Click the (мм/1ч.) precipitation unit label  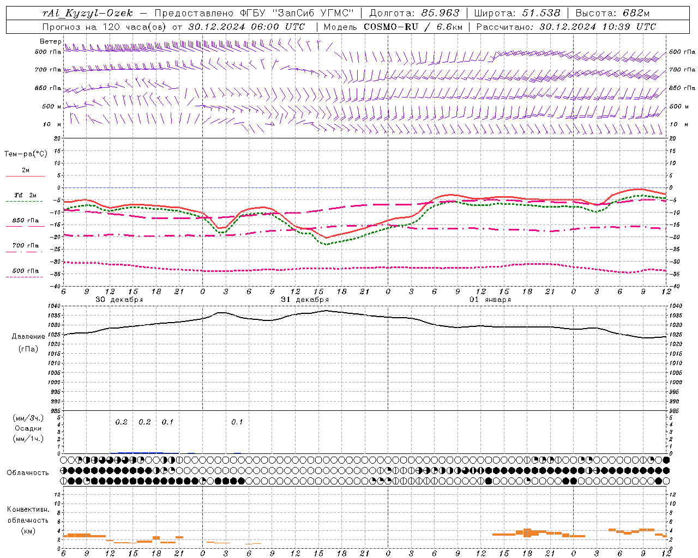(x=28, y=439)
